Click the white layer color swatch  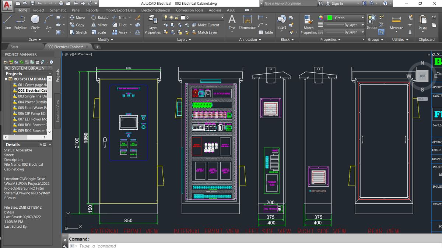click(x=183, y=17)
